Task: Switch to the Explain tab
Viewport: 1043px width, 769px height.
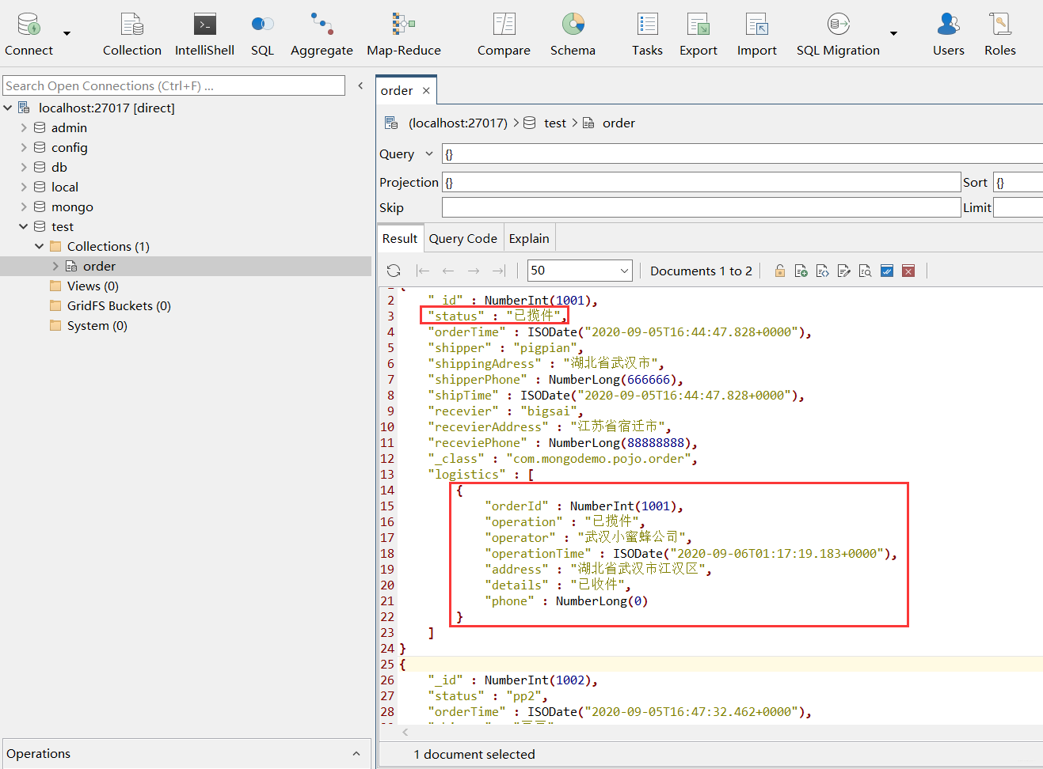Action: [529, 238]
